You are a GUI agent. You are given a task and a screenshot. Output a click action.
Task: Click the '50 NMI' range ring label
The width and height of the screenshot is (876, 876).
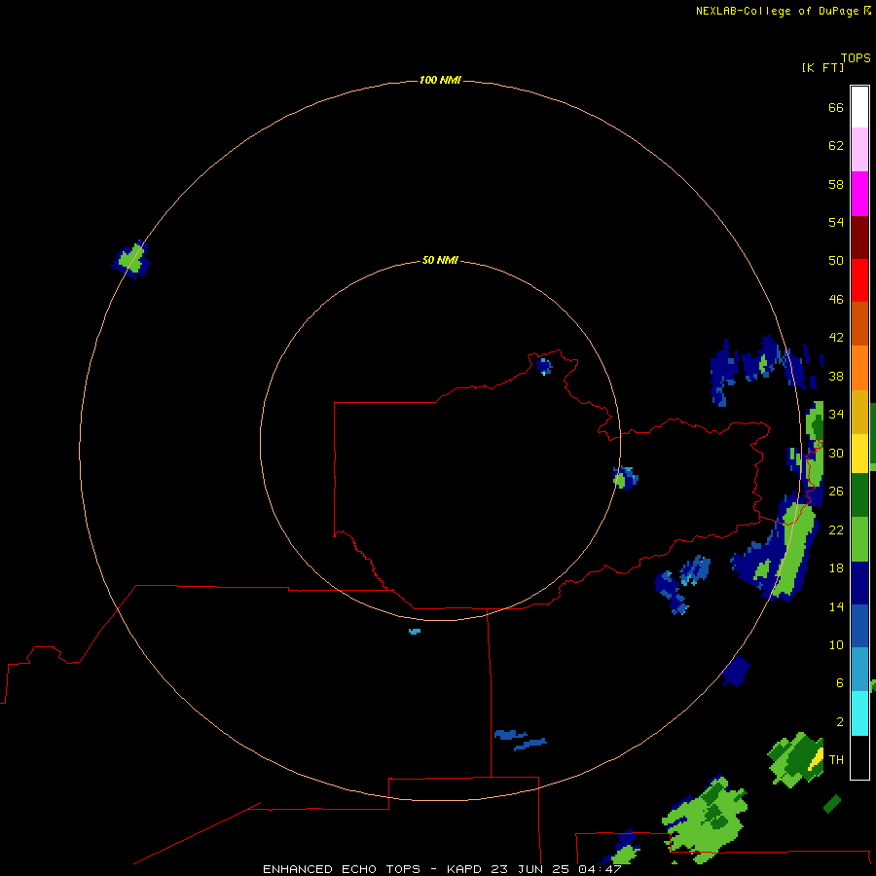(x=440, y=260)
